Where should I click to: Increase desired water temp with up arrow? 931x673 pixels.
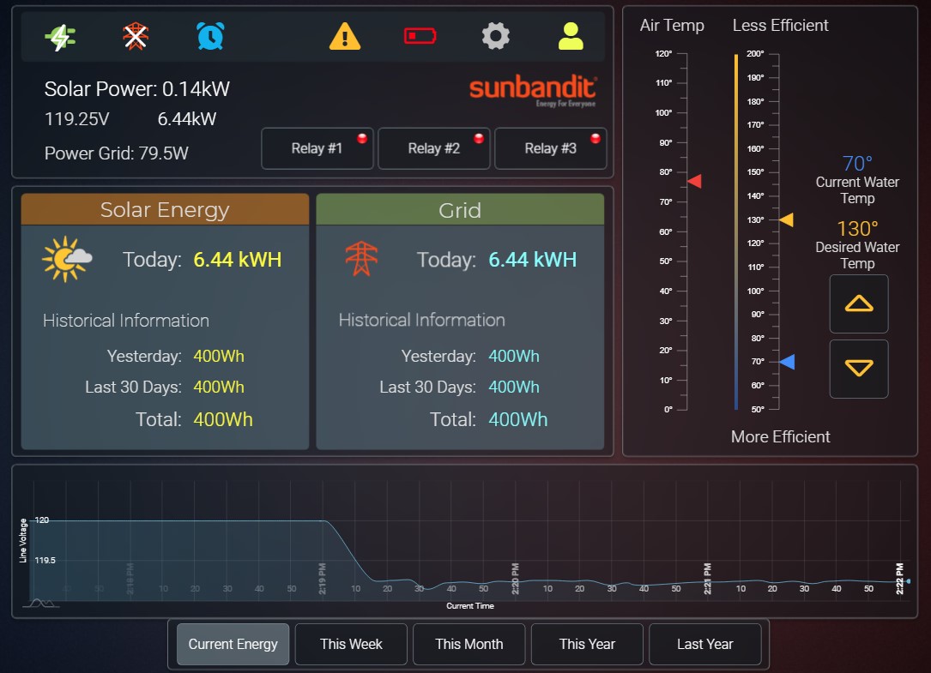tap(859, 303)
